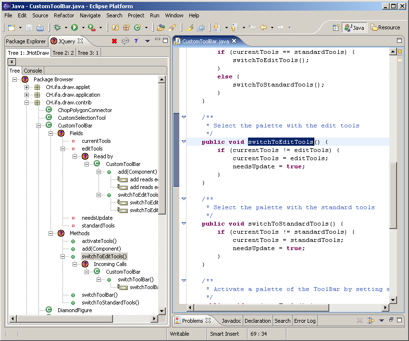Select switchToStandardTools() in the tree
Viewport: 409px width, 341px height.
tap(111, 303)
